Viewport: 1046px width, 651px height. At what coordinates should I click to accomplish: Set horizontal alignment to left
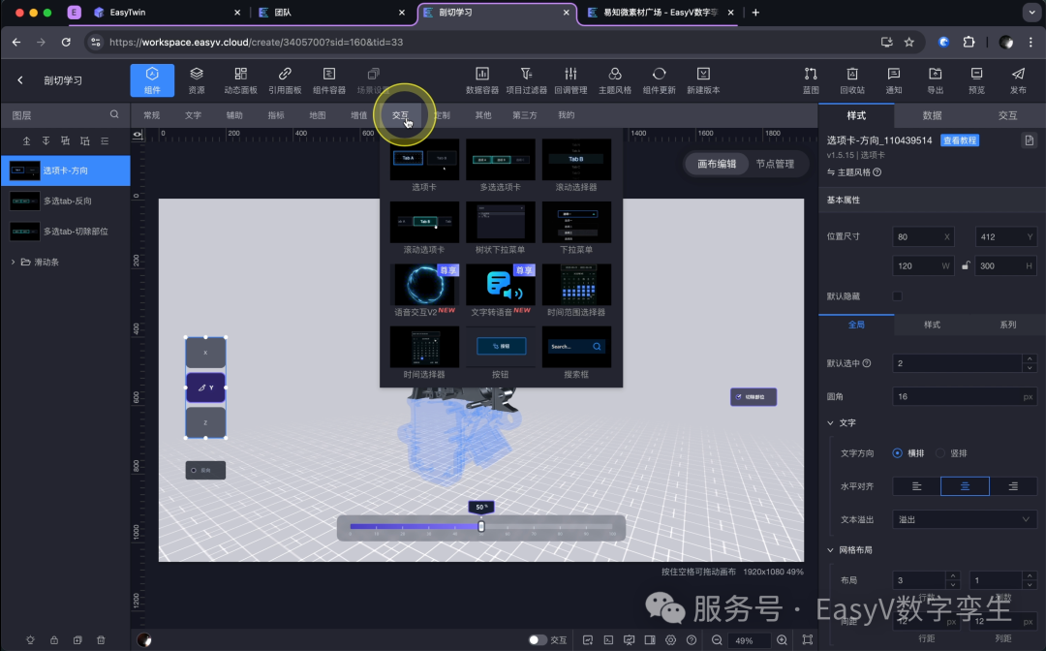(x=916, y=486)
